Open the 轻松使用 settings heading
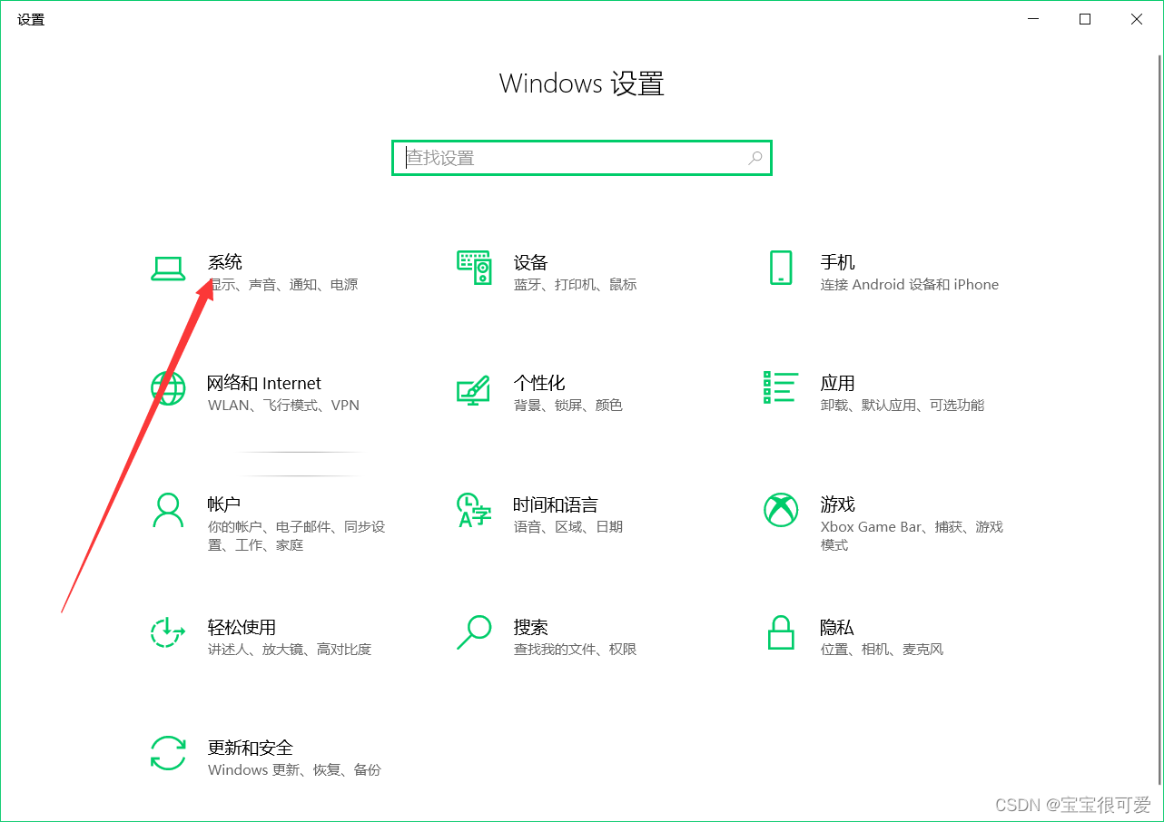Image resolution: width=1164 pixels, height=822 pixels. tap(242, 627)
